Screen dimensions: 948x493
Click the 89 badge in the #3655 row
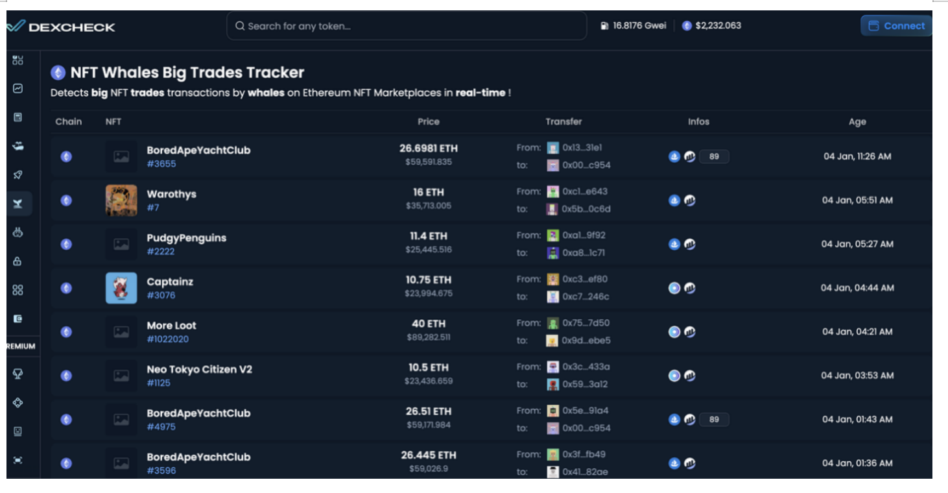click(x=714, y=156)
